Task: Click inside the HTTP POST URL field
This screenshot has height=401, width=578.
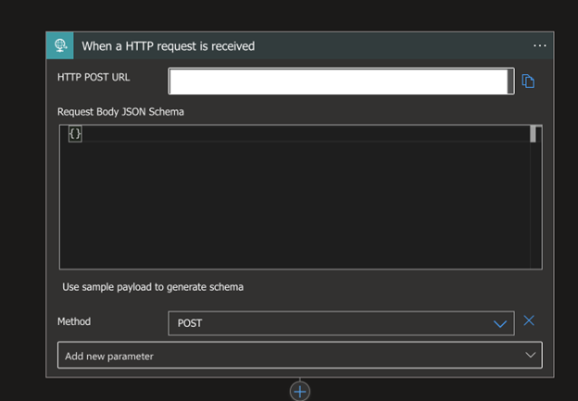Action: click(x=341, y=81)
